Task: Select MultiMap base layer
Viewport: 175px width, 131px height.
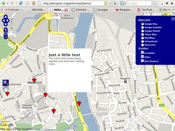Action: [142, 38]
